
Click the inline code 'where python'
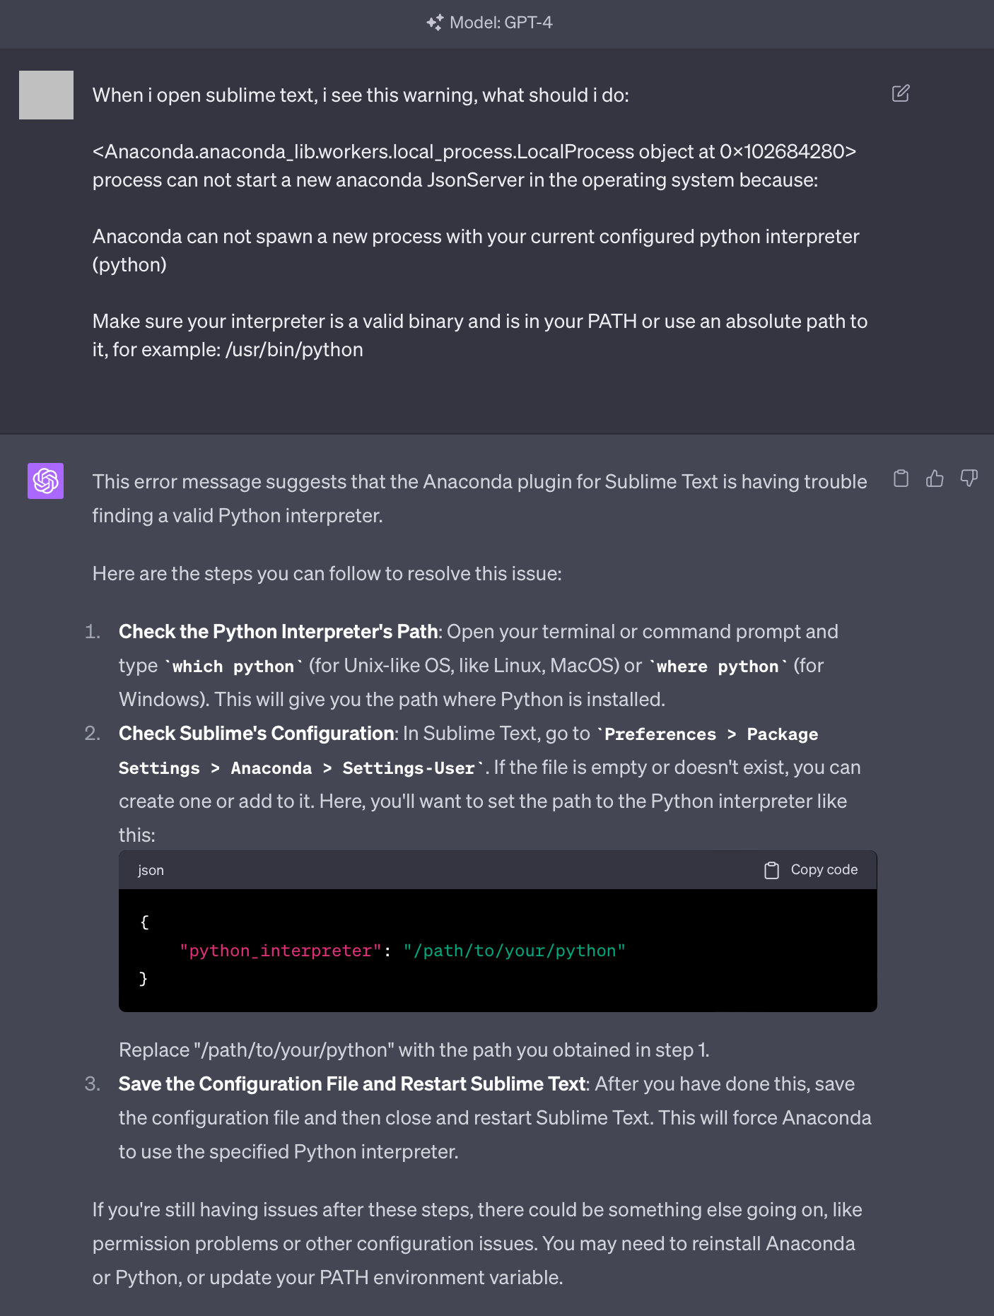coord(717,666)
